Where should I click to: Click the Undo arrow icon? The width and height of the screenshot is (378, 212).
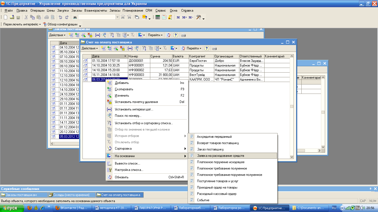[x=61, y=17]
